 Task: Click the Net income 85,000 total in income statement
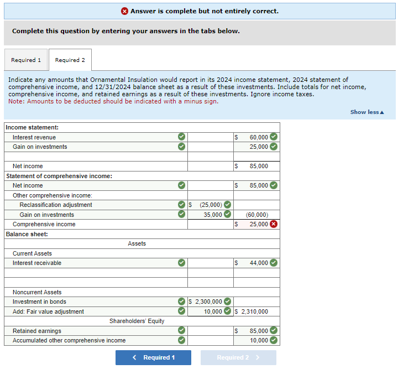pos(256,166)
